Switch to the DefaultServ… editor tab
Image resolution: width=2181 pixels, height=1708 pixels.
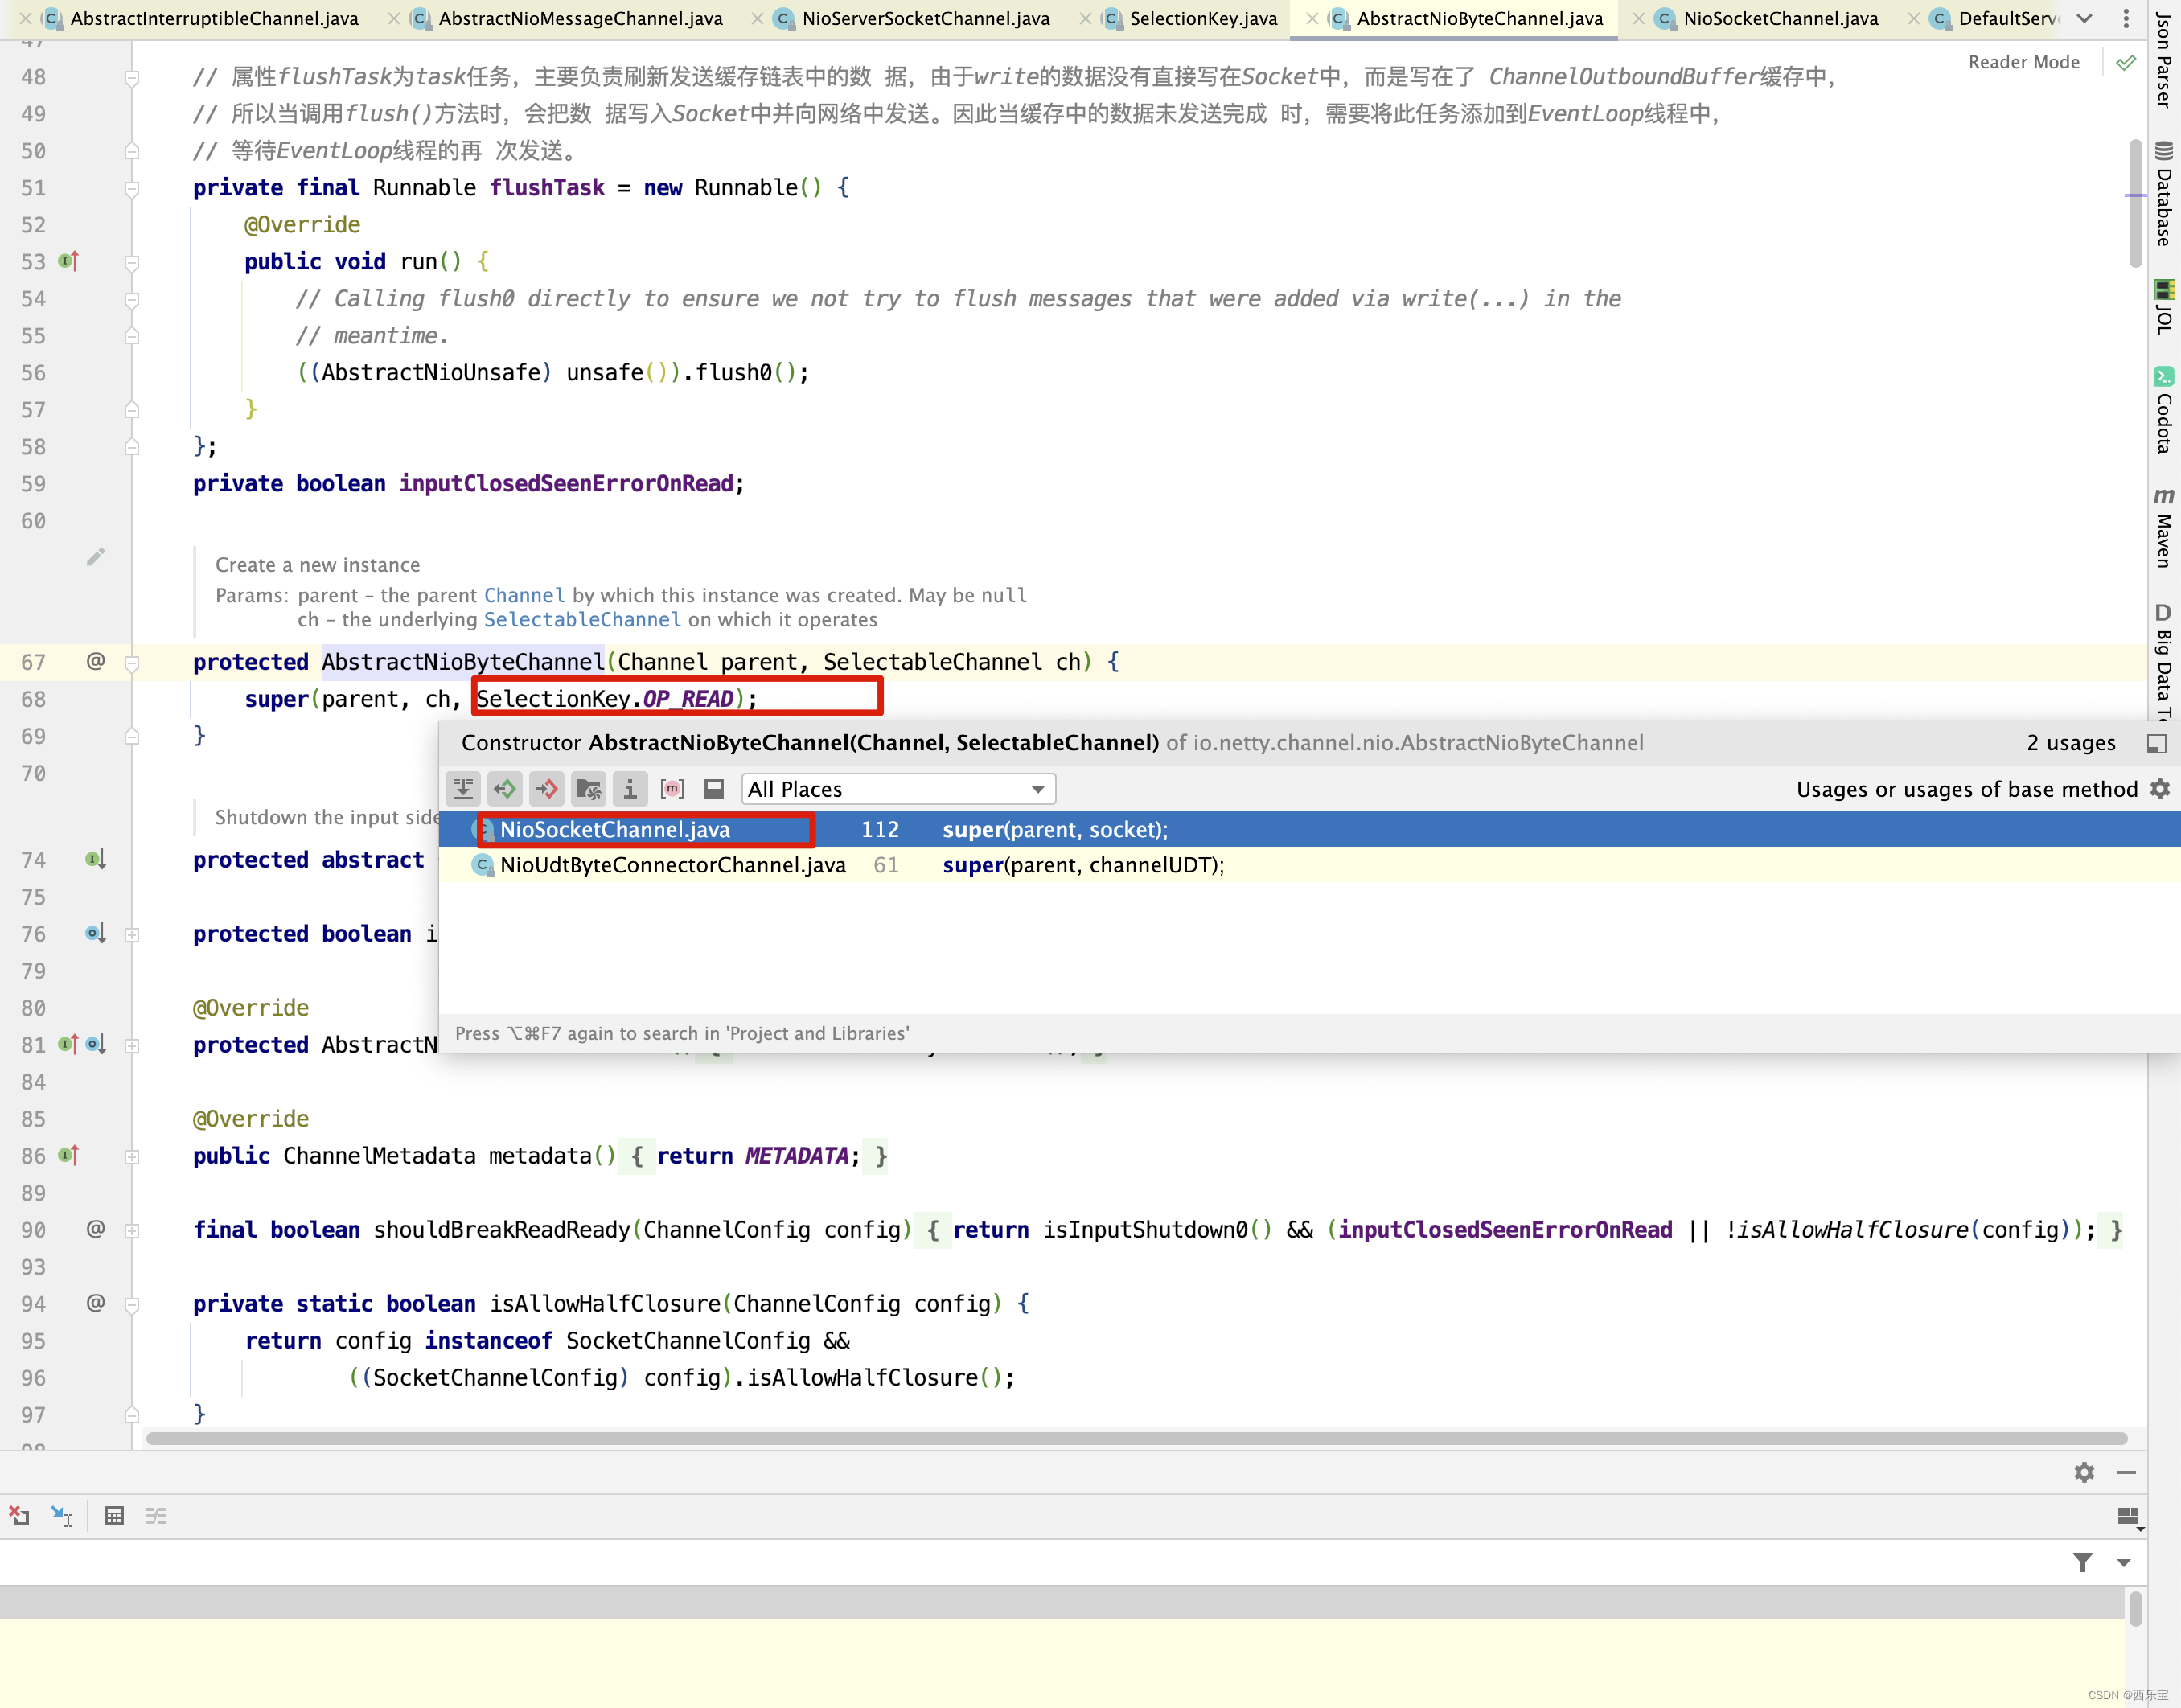[2008, 19]
